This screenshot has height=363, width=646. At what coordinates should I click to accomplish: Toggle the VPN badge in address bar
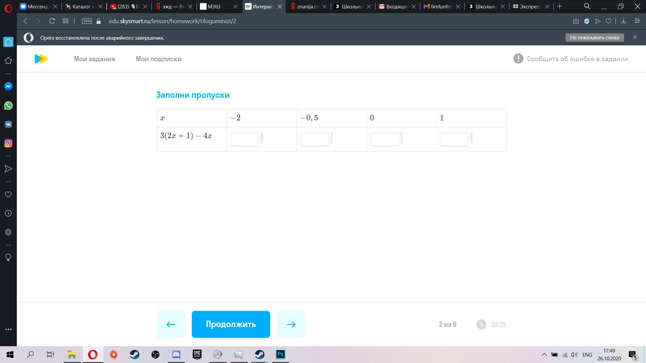coord(87,21)
